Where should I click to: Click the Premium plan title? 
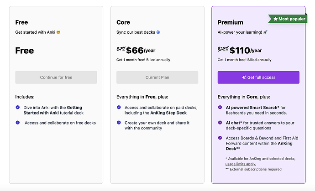(x=230, y=22)
